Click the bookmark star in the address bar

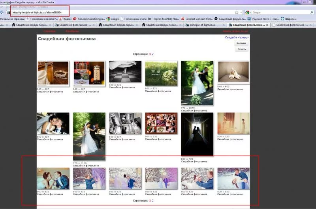236,13
